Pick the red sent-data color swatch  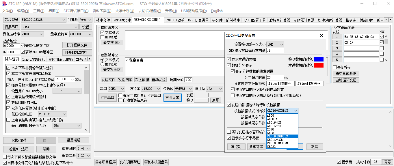(x=319, y=65)
